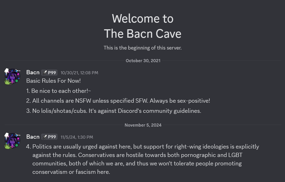Open Bacn's avatar on the 10/30/21 message
Viewport: 285px width, 182px height.
[12, 77]
